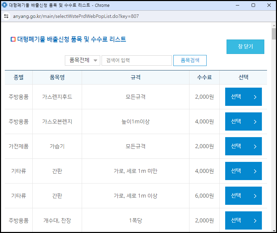Select the 가스렌지후드 row's 선택 button
This screenshot has width=277, height=233.
[243, 97]
